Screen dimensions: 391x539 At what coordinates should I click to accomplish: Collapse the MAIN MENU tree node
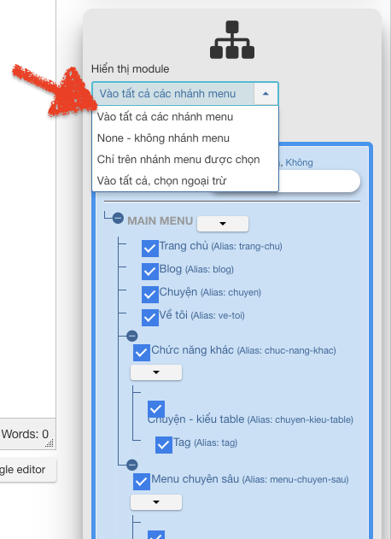pos(118,218)
